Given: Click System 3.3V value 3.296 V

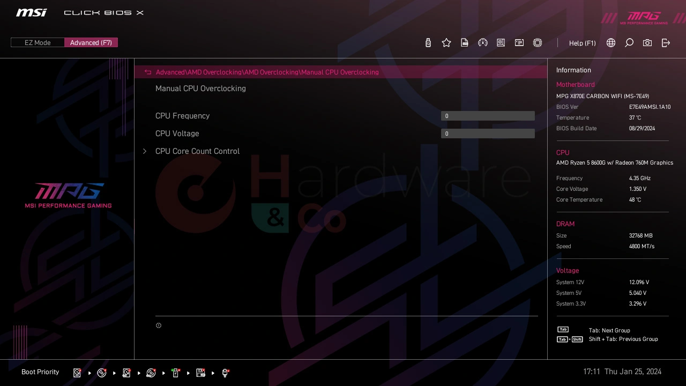Looking at the screenshot, I should tap(638, 304).
